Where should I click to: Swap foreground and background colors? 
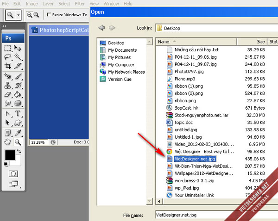(19, 151)
